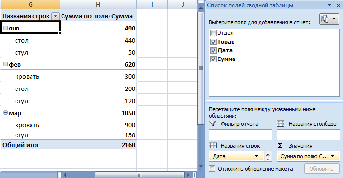
Task: Click the Значения sigma icon
Action: pyautogui.click(x=280, y=146)
